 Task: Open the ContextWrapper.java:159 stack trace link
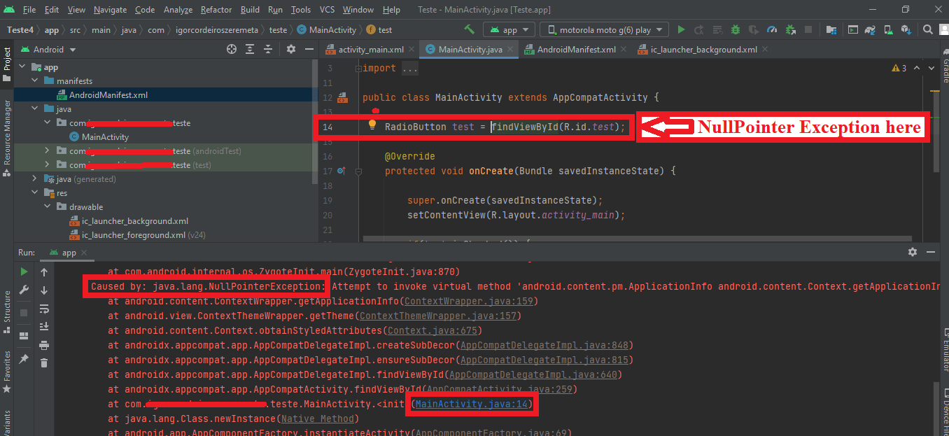coord(470,301)
